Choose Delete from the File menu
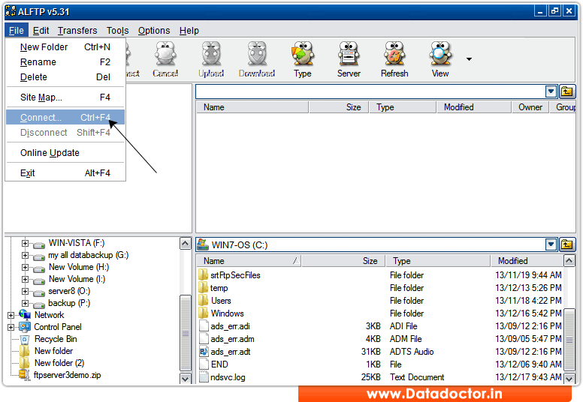 (65, 76)
